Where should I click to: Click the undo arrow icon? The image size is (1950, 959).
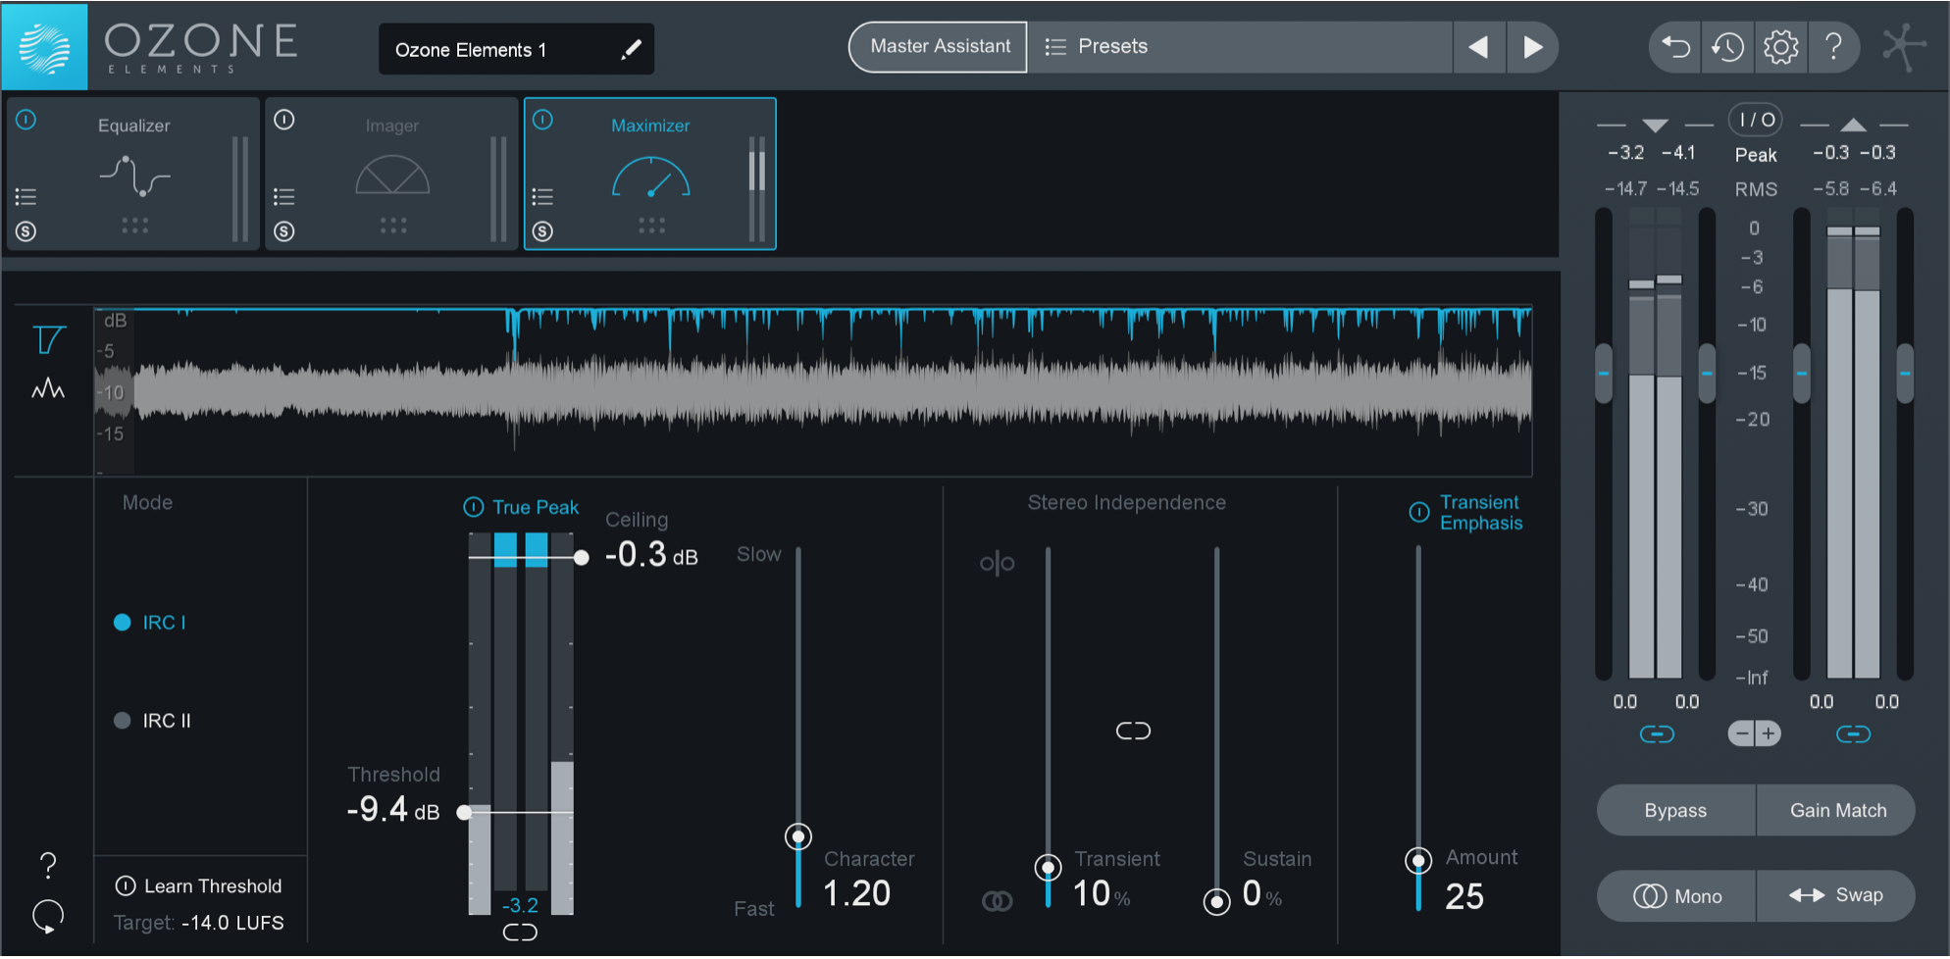point(1676,47)
